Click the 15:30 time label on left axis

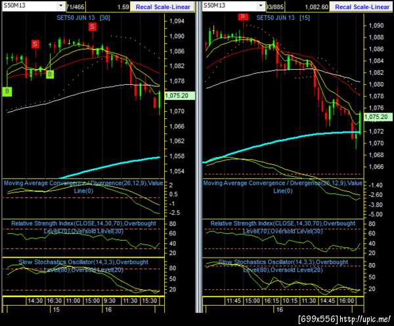[149, 300]
